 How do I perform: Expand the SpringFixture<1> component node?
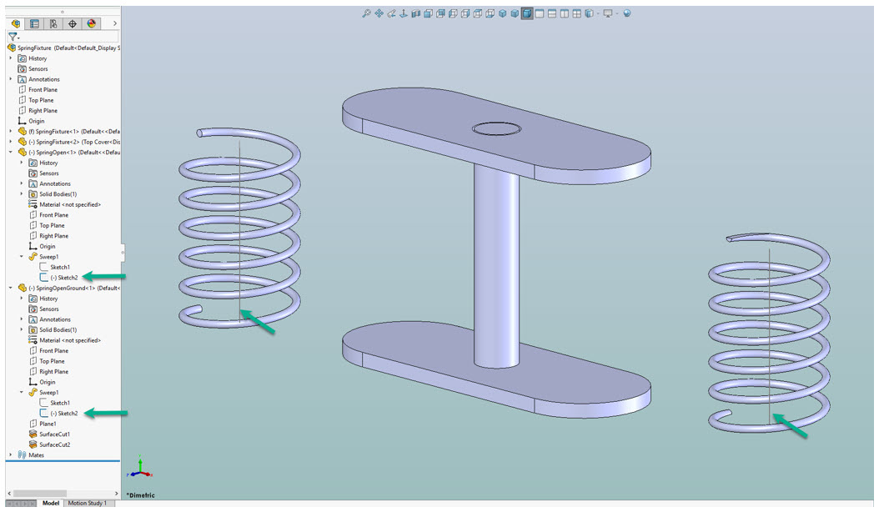click(x=11, y=131)
